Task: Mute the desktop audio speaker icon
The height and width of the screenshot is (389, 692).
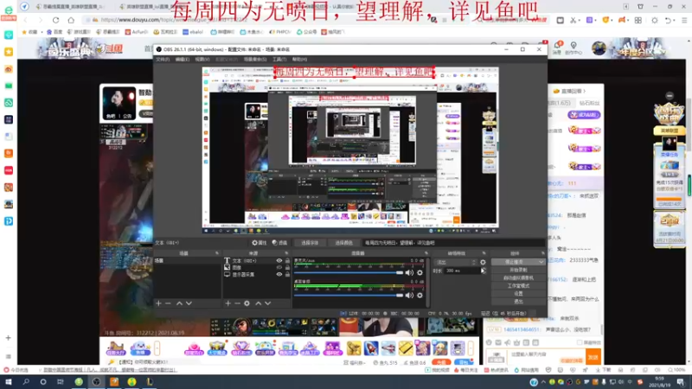Action: (x=409, y=295)
